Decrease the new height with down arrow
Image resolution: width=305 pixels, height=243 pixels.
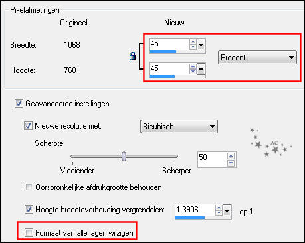click(x=193, y=71)
